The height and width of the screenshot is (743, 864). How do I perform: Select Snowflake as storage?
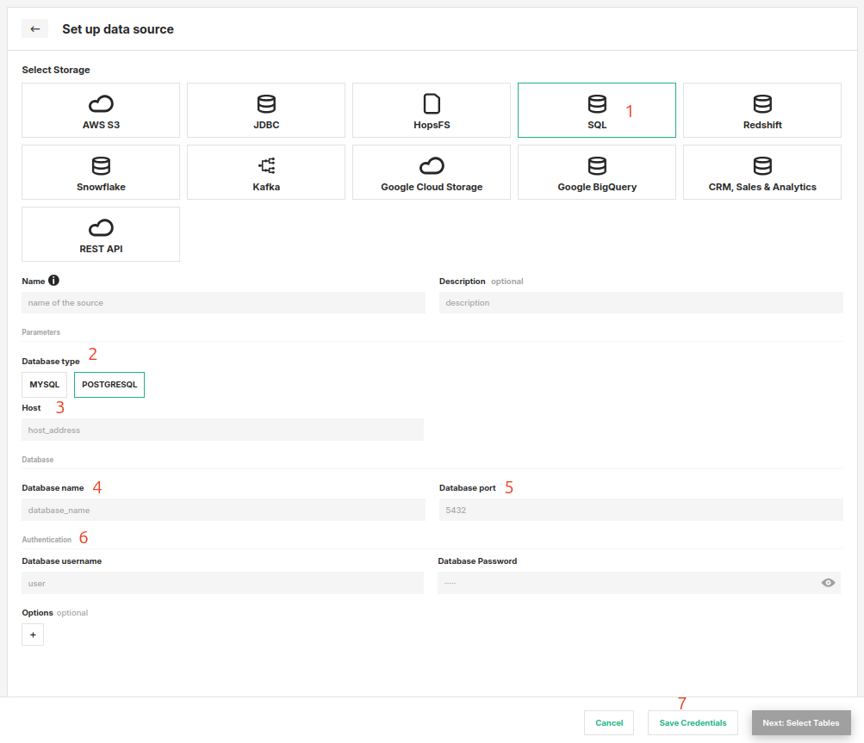(101, 172)
